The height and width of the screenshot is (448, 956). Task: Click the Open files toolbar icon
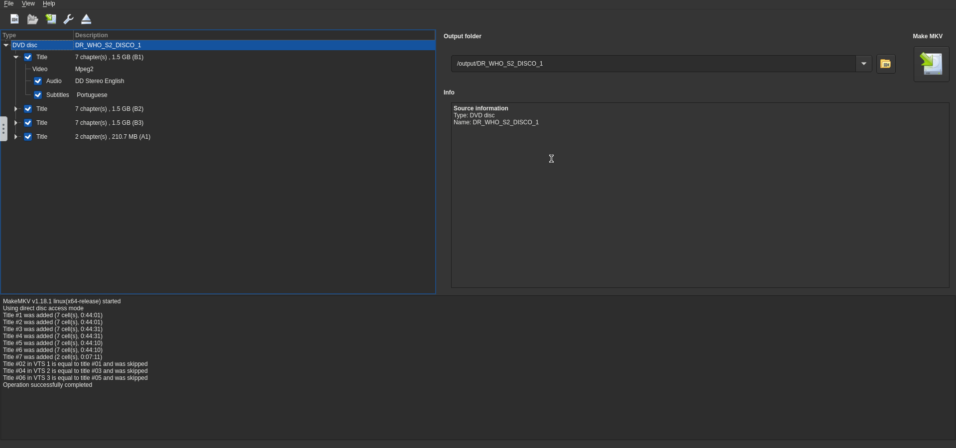(14, 19)
